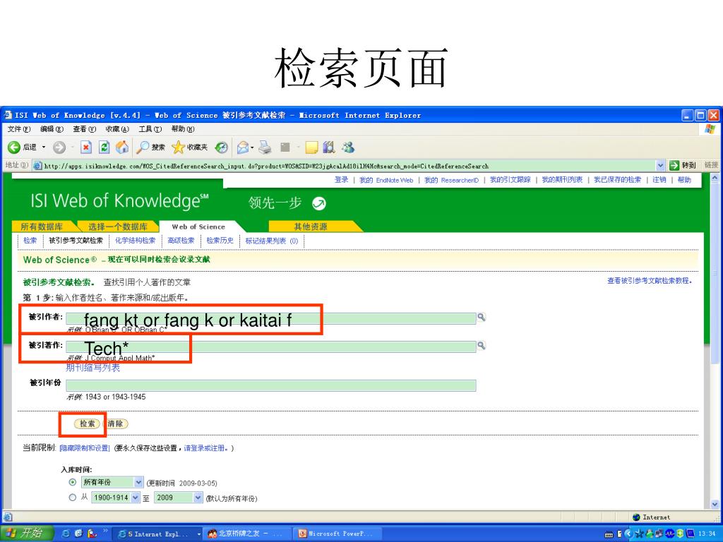Open the Messenger people icon in the toolbar

(x=348, y=147)
